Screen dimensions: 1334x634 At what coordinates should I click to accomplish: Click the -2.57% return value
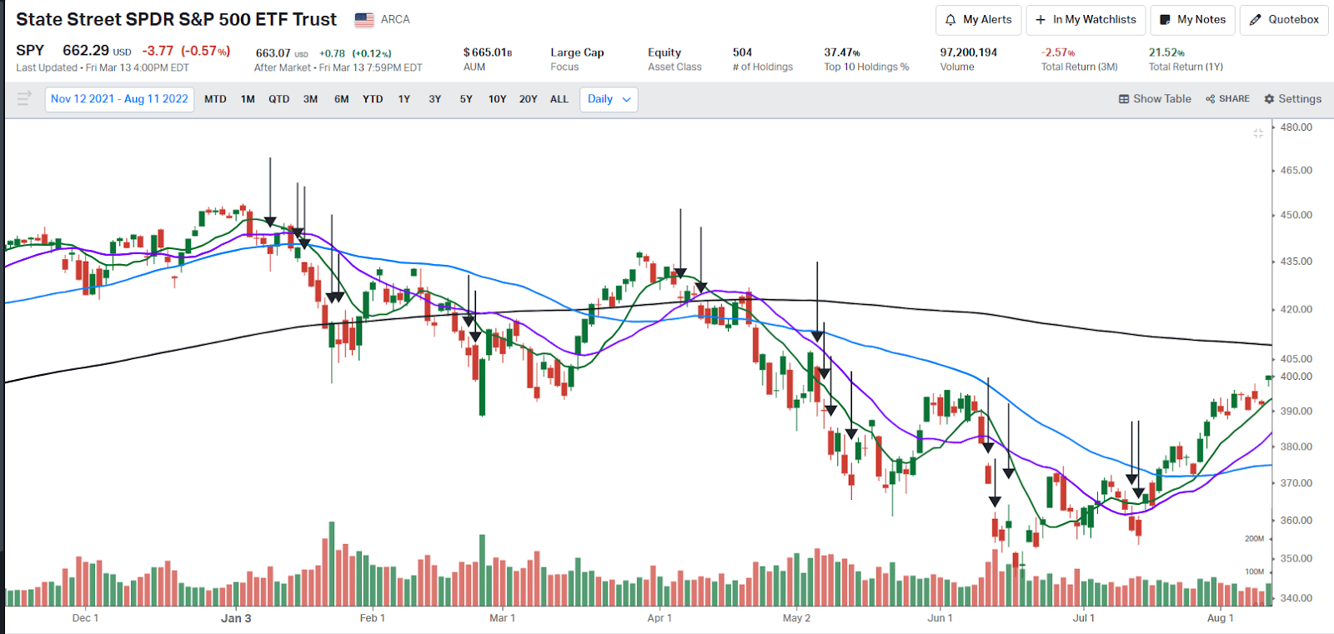(1058, 52)
